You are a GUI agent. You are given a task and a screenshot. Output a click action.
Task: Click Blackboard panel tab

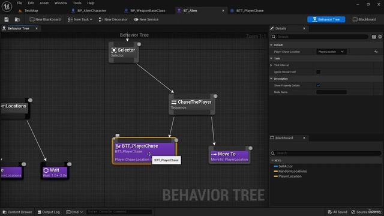284,138
